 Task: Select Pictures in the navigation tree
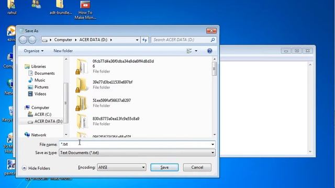coord(41,87)
